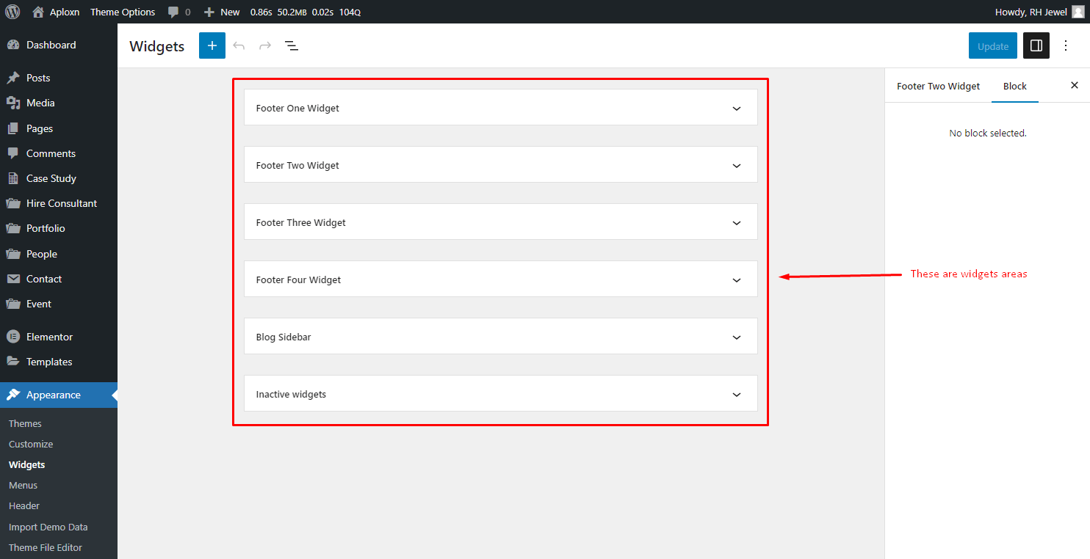
Task: Open the comments bubble icon in admin bar
Action: pos(173,12)
